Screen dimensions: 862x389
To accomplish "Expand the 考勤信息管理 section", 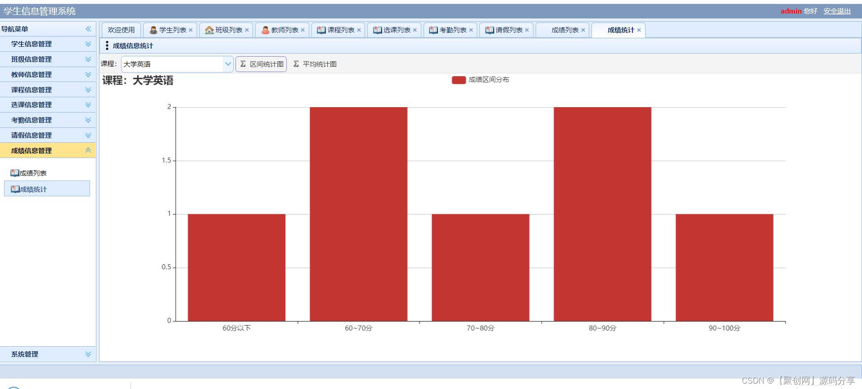I will 88,120.
